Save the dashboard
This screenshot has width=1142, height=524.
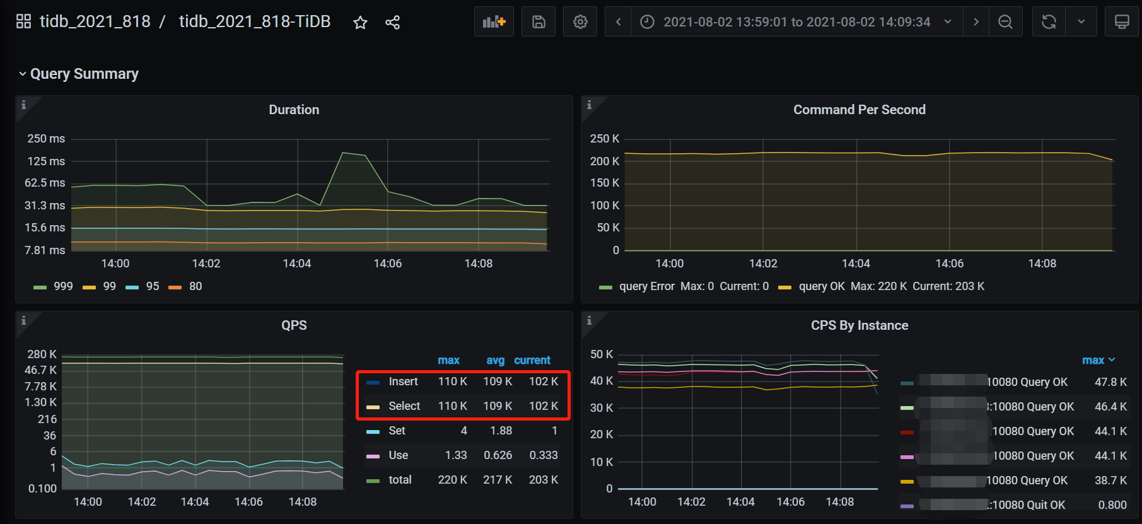tap(539, 22)
